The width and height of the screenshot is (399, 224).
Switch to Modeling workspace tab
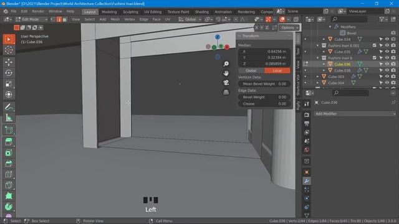(109, 12)
